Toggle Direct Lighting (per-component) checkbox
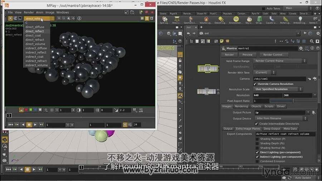322x181 pixels. point(257,152)
